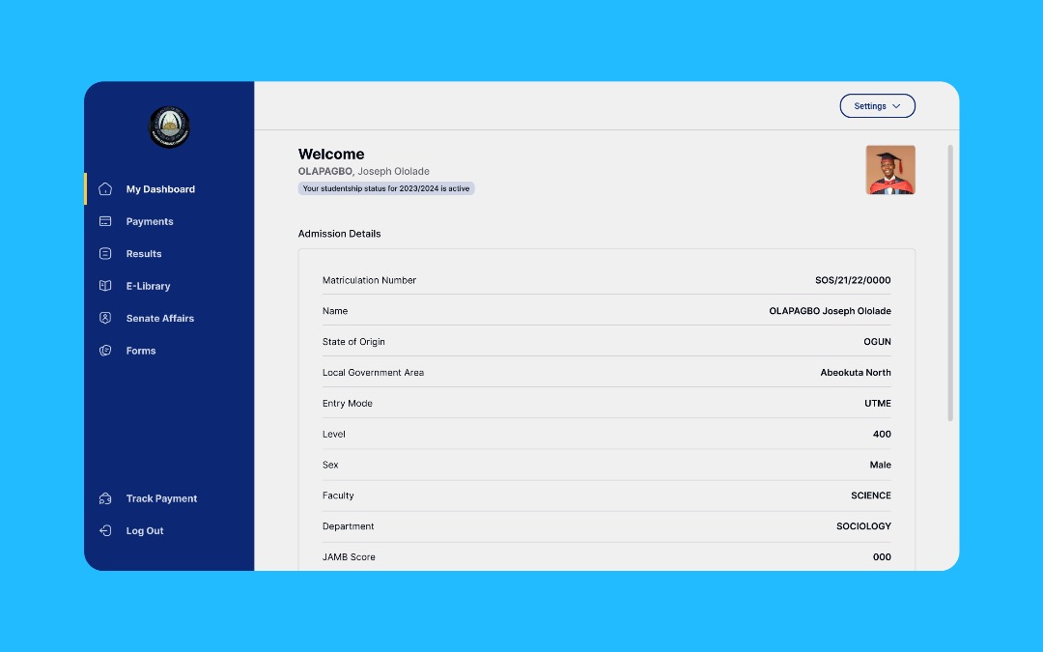Click the Level label
Viewport: 1043px width, 652px height.
tap(334, 434)
